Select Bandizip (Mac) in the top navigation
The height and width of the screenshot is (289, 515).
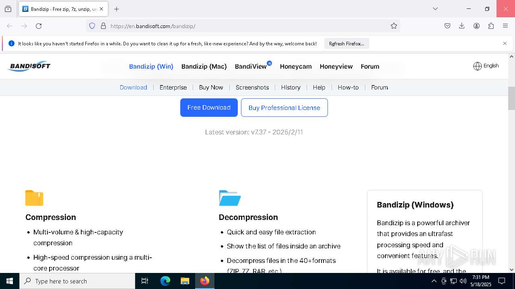(204, 67)
